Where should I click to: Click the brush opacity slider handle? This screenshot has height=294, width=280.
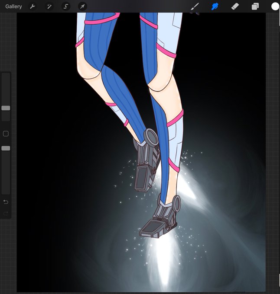click(x=6, y=148)
